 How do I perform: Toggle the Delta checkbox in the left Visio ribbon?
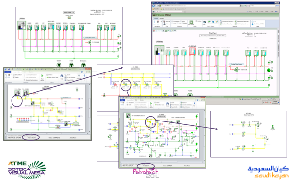pyautogui.click(x=14, y=77)
